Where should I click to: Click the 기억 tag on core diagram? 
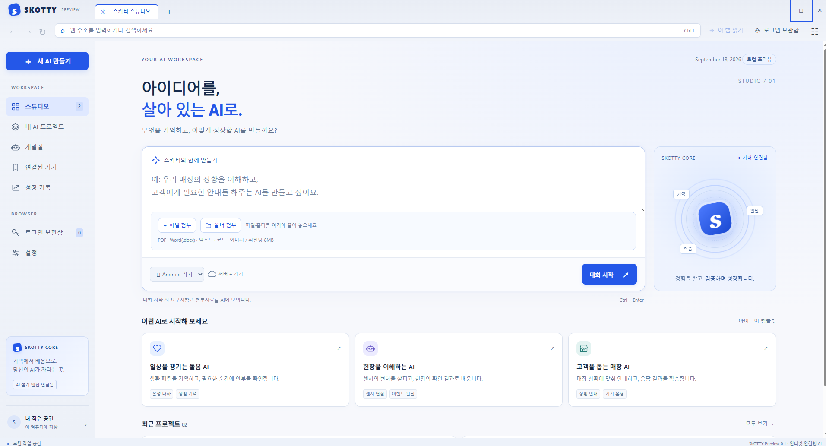coord(681,194)
